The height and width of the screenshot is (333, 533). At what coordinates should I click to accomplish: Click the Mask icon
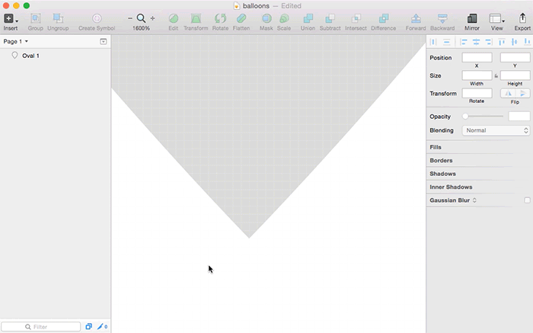coord(266,18)
